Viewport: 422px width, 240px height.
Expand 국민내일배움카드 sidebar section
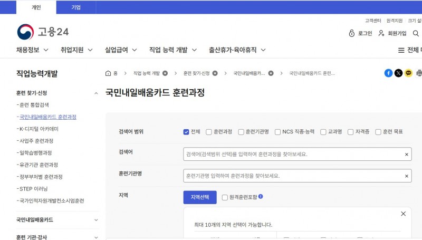pos(96,219)
